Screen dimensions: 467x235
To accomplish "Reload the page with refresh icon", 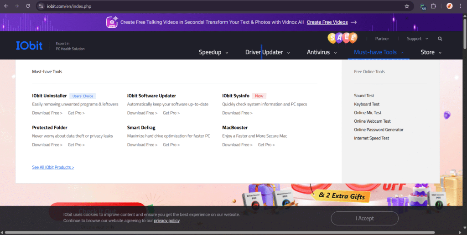I will (x=28, y=6).
